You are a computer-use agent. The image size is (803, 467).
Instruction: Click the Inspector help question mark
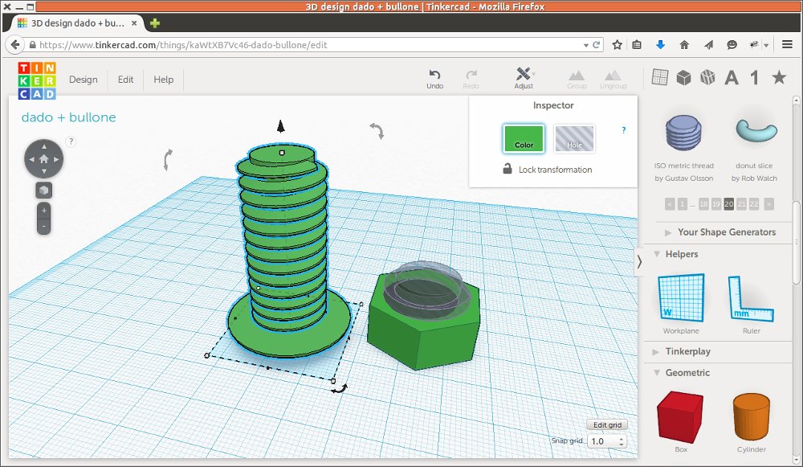623,130
